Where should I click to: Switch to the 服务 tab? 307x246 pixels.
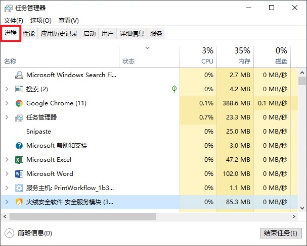tap(156, 34)
